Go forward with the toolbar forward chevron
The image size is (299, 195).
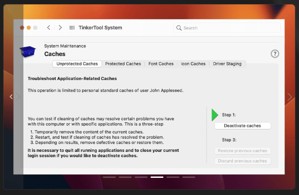click(60, 28)
